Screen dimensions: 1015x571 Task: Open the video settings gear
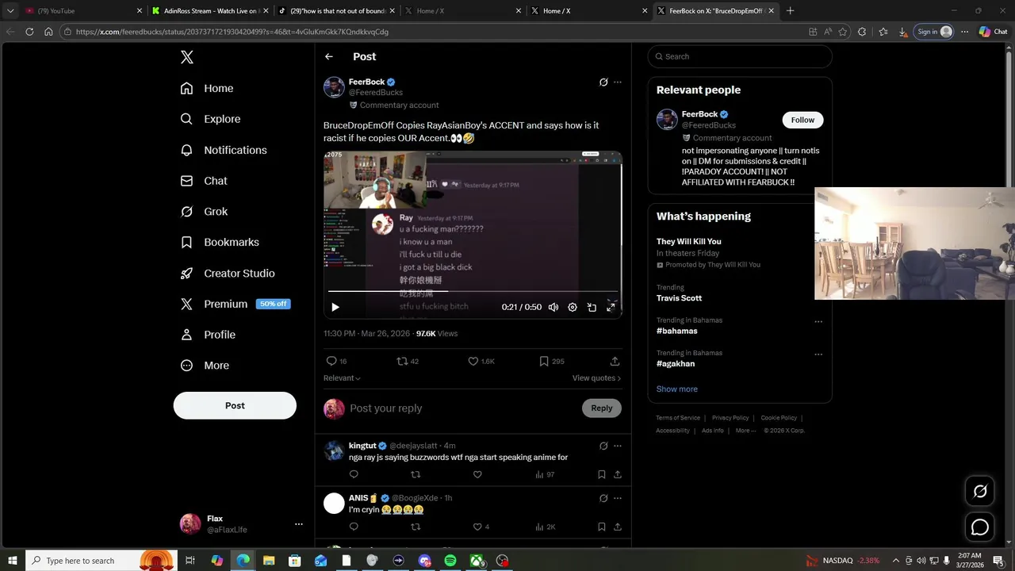click(x=573, y=307)
